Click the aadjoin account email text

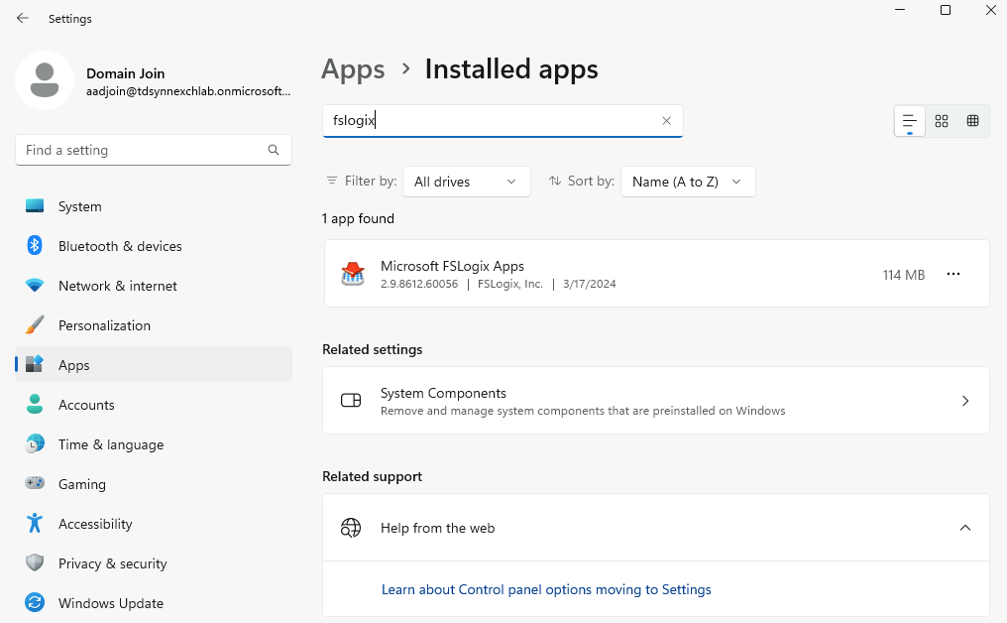click(x=188, y=91)
